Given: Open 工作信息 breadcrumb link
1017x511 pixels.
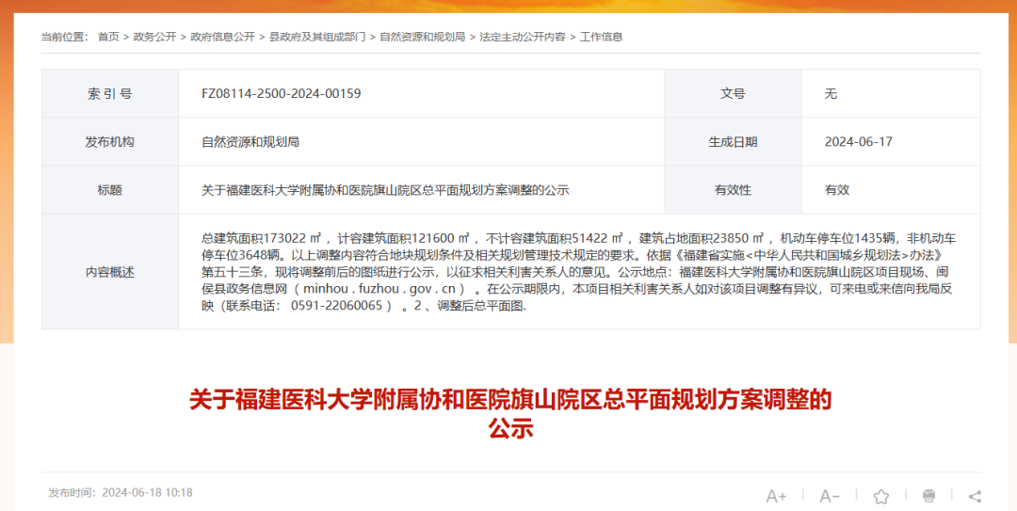Looking at the screenshot, I should click(x=601, y=37).
